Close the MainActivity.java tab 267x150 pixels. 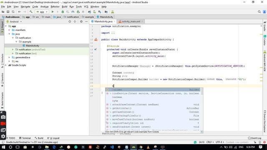coord(114,21)
